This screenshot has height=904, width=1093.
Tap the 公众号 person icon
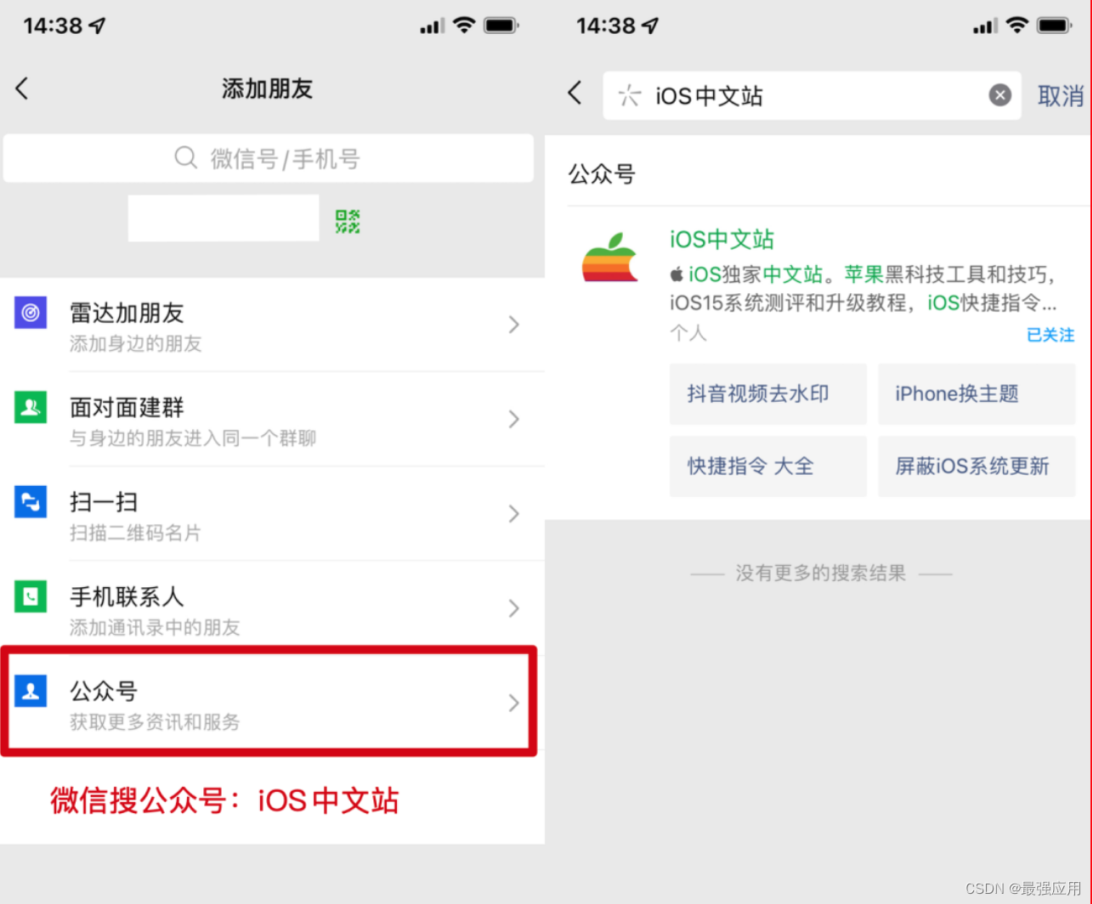[x=31, y=692]
